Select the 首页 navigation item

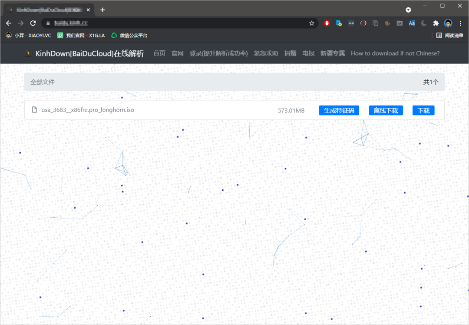point(159,53)
